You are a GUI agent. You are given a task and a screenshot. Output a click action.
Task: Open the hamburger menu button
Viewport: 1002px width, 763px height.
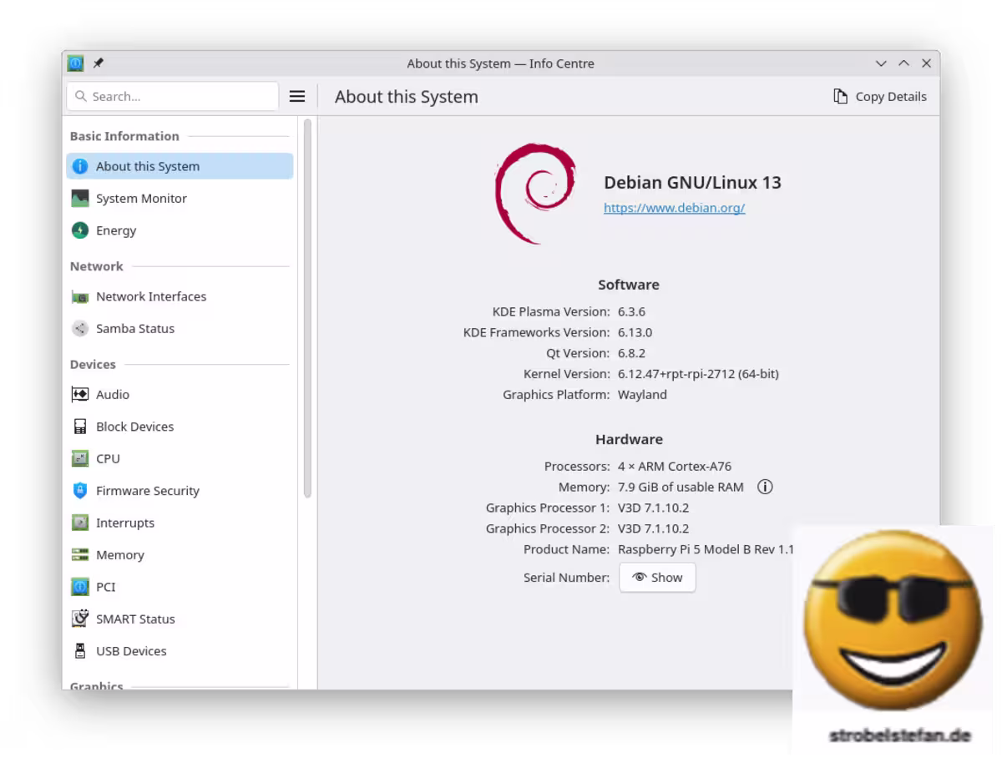(297, 97)
